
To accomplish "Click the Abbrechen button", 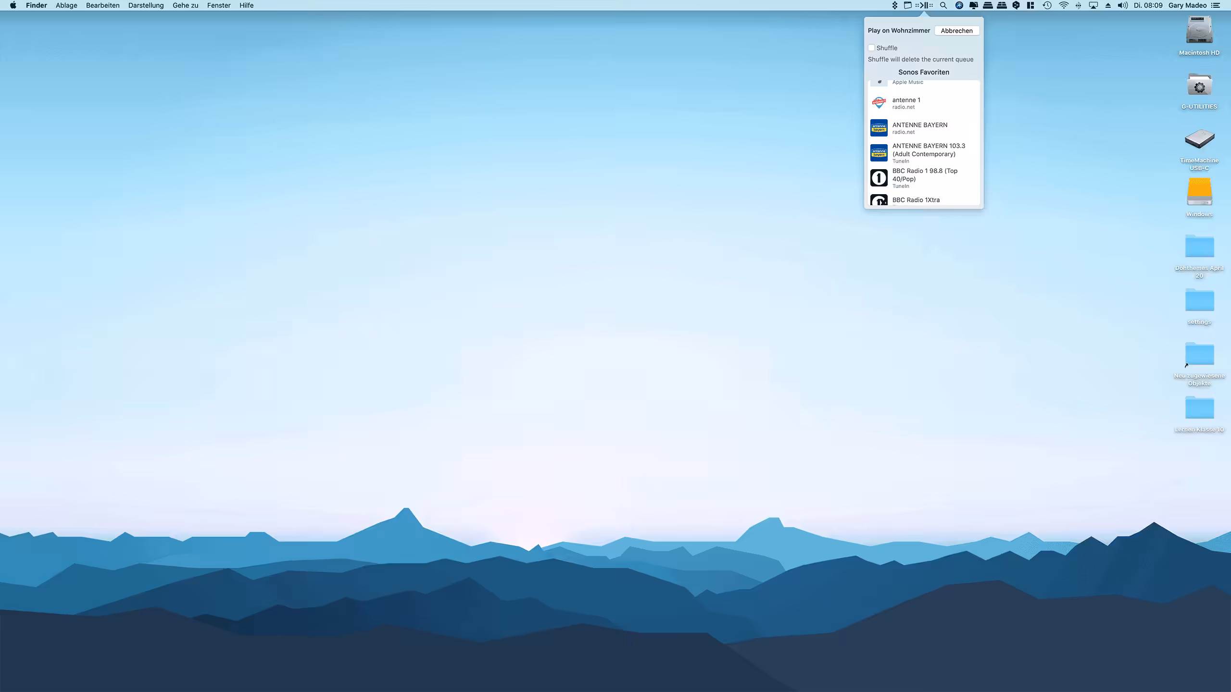I will pos(956,30).
